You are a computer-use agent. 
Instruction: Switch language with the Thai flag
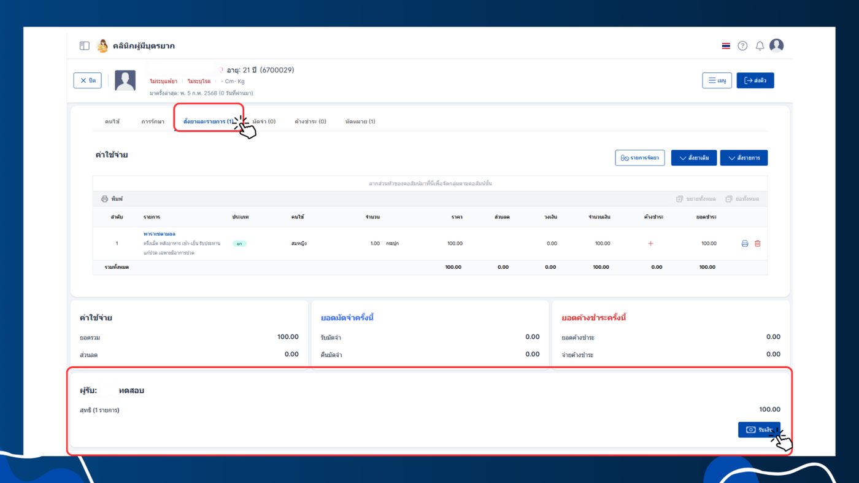click(726, 46)
